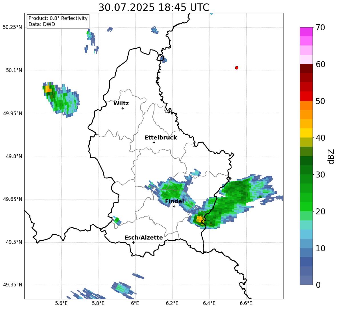
Task: Click the 5.8°E longitude label
Action: 98,303
